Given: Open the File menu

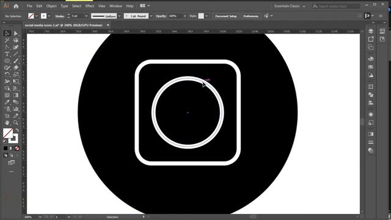Looking at the screenshot, I should click(x=29, y=6).
